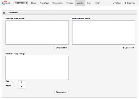Open the Throughput tab

tap(44, 3)
